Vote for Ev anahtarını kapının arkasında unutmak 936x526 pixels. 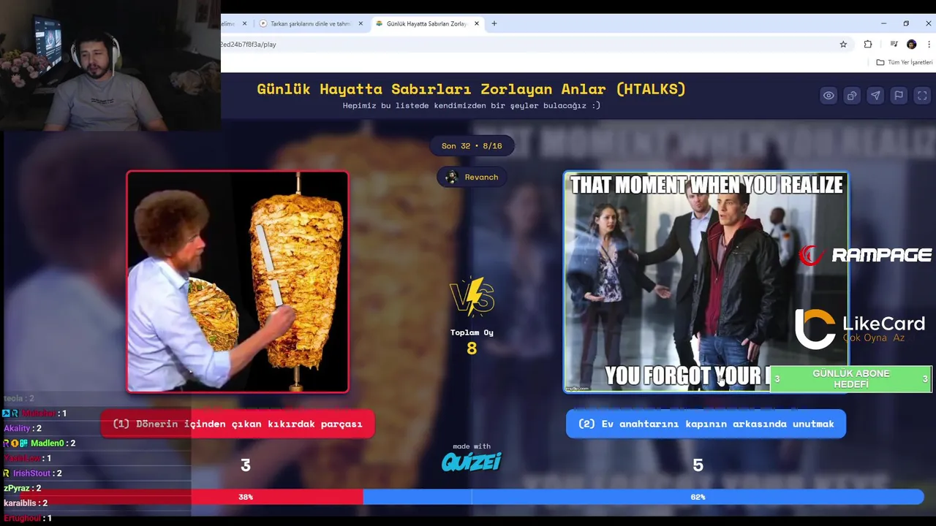706,424
